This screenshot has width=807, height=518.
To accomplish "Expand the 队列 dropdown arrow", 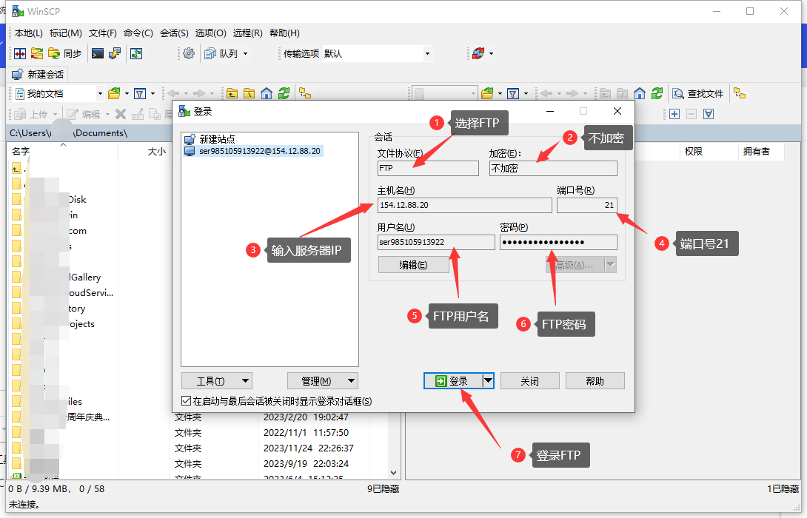I will (246, 53).
